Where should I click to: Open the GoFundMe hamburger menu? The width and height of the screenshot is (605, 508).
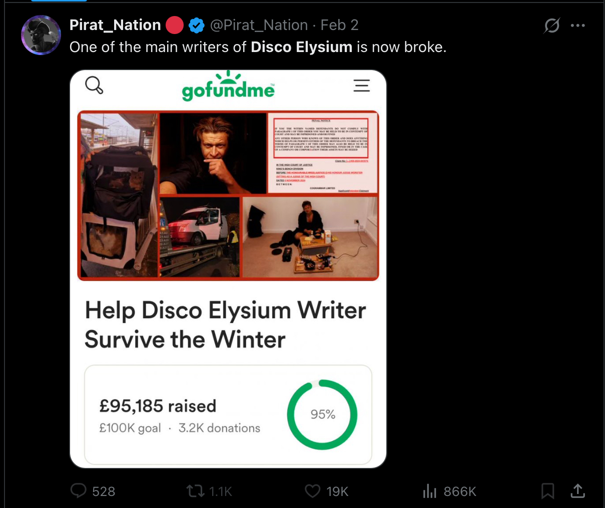tap(362, 86)
